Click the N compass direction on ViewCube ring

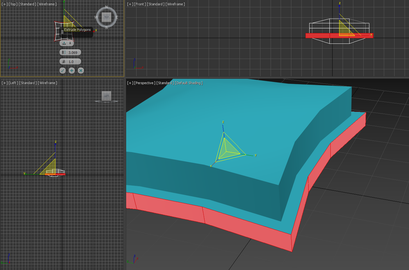106,7
